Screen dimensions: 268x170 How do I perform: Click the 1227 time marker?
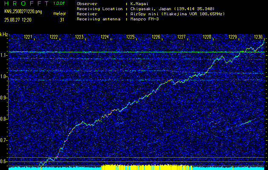[x=182, y=37]
